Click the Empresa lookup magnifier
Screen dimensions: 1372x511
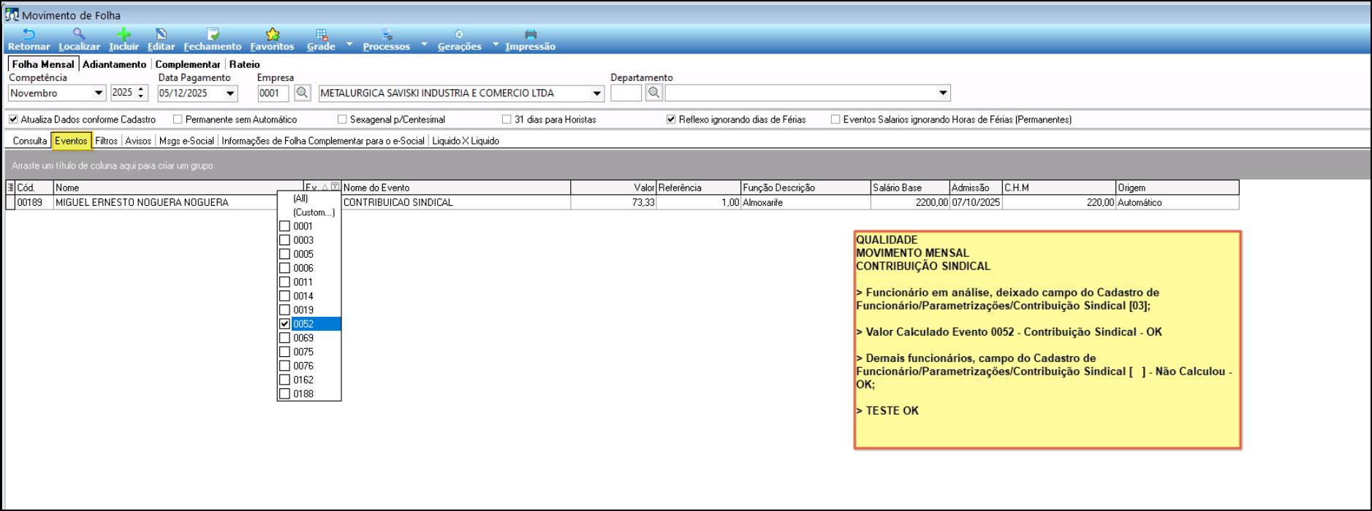(x=302, y=93)
